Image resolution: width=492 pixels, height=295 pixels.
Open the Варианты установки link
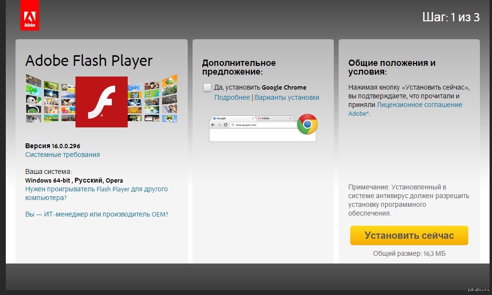pyautogui.click(x=287, y=97)
